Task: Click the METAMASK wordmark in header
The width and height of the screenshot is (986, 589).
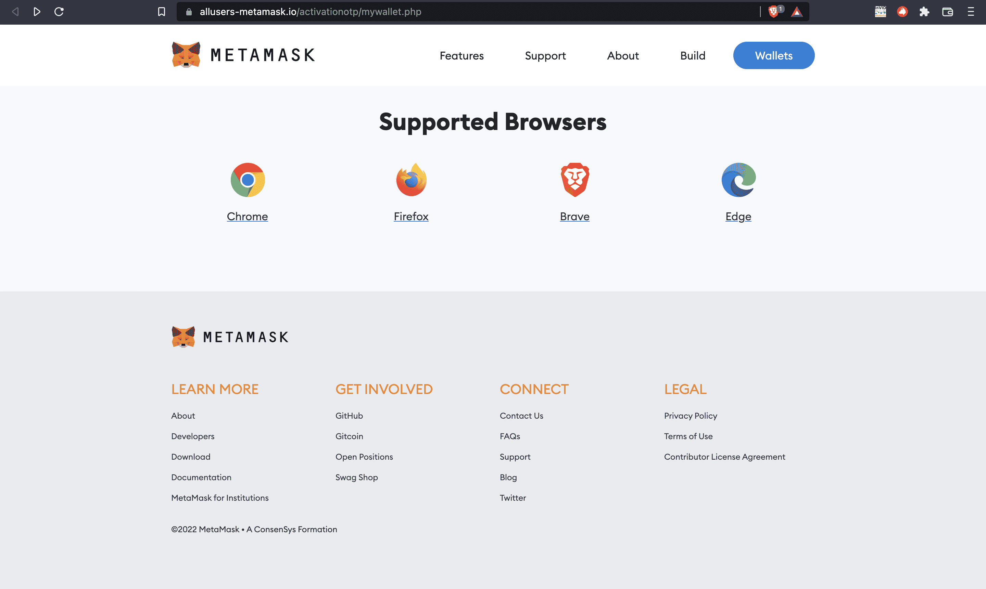Action: coord(263,55)
